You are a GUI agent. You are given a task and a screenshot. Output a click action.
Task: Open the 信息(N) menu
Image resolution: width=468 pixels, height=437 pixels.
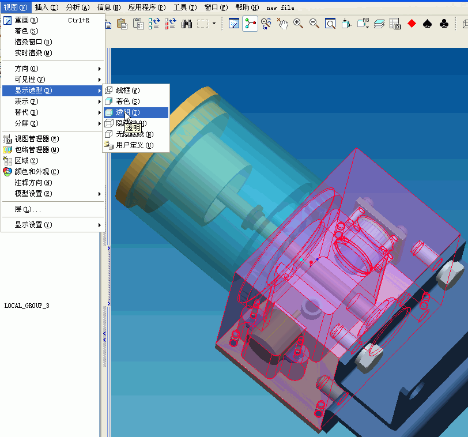coord(108,7)
